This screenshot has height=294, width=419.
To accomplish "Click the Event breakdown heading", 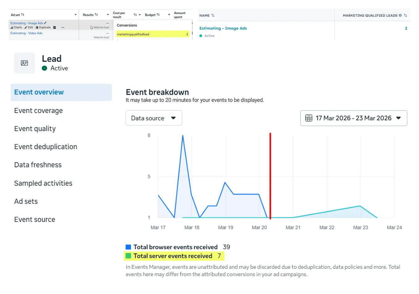I will (157, 92).
